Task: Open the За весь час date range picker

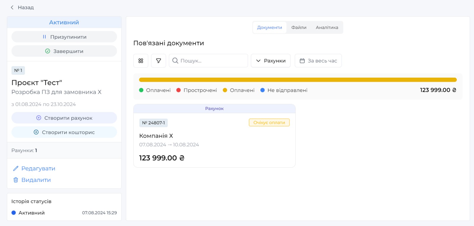Action: tap(318, 61)
